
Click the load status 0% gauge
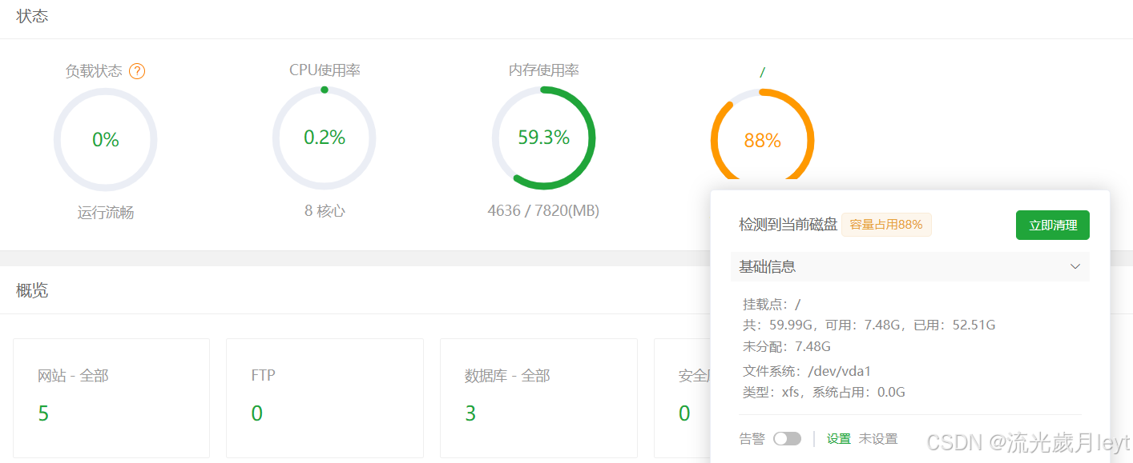tap(105, 140)
